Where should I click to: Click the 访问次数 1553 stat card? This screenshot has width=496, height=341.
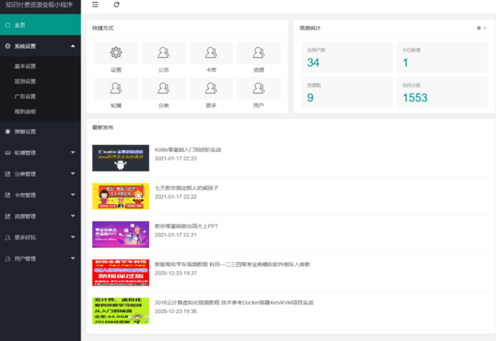(x=442, y=93)
